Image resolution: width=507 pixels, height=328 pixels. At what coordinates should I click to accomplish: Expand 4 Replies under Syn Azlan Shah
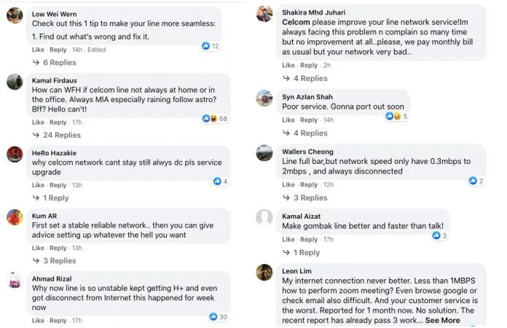tap(305, 133)
